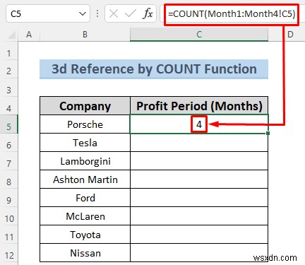This screenshot has width=305, height=265.
Task: Click the empty profit cell beside Ford
Action: pos(199,198)
